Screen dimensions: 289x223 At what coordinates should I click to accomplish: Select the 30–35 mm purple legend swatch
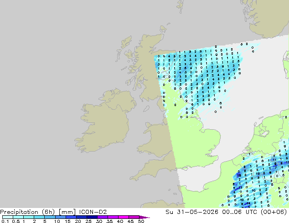coord(103,217)
